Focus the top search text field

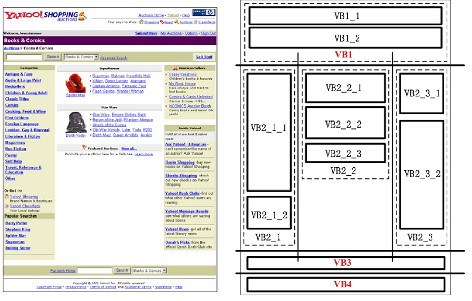(24, 57)
